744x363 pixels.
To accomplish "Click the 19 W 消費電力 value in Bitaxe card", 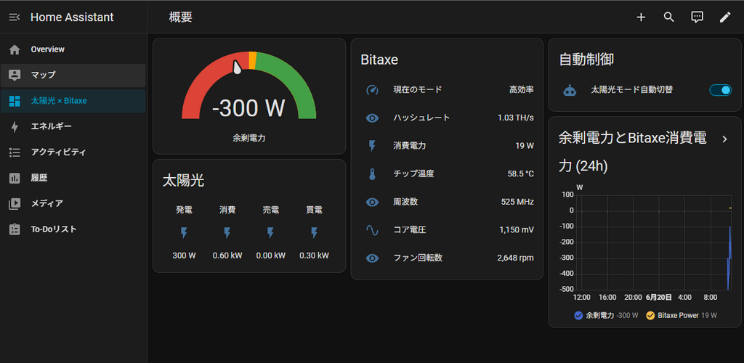I will pyautogui.click(x=525, y=145).
